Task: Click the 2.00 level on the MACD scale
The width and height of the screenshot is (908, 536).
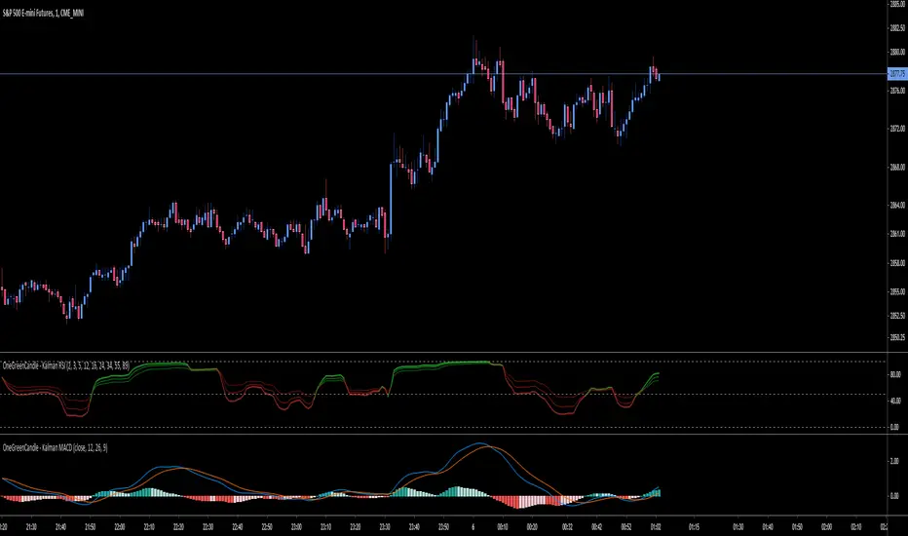Action: (894, 462)
